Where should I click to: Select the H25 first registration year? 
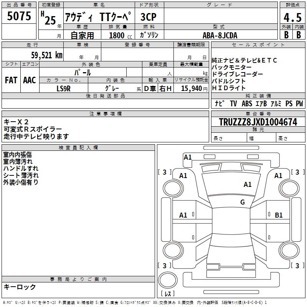pos(48,18)
